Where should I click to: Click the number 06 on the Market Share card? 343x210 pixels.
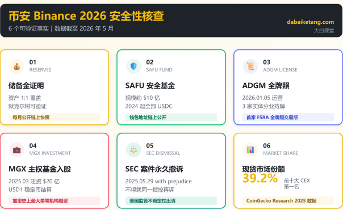tap(266, 146)
